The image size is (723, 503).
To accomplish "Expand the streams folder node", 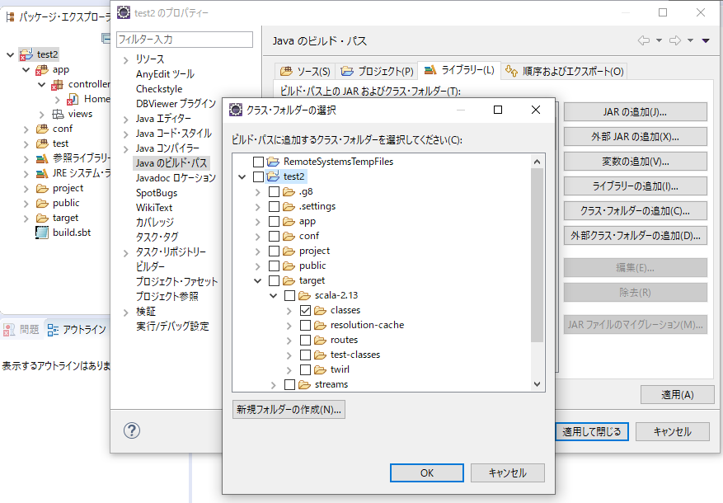I will point(274,385).
